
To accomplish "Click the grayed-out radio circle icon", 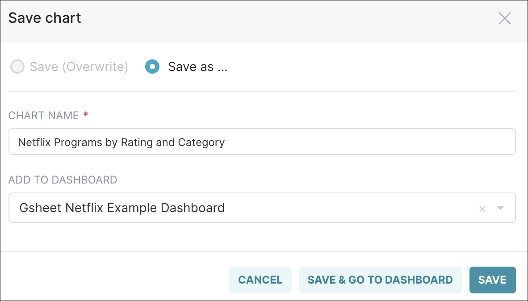I will coord(17,67).
